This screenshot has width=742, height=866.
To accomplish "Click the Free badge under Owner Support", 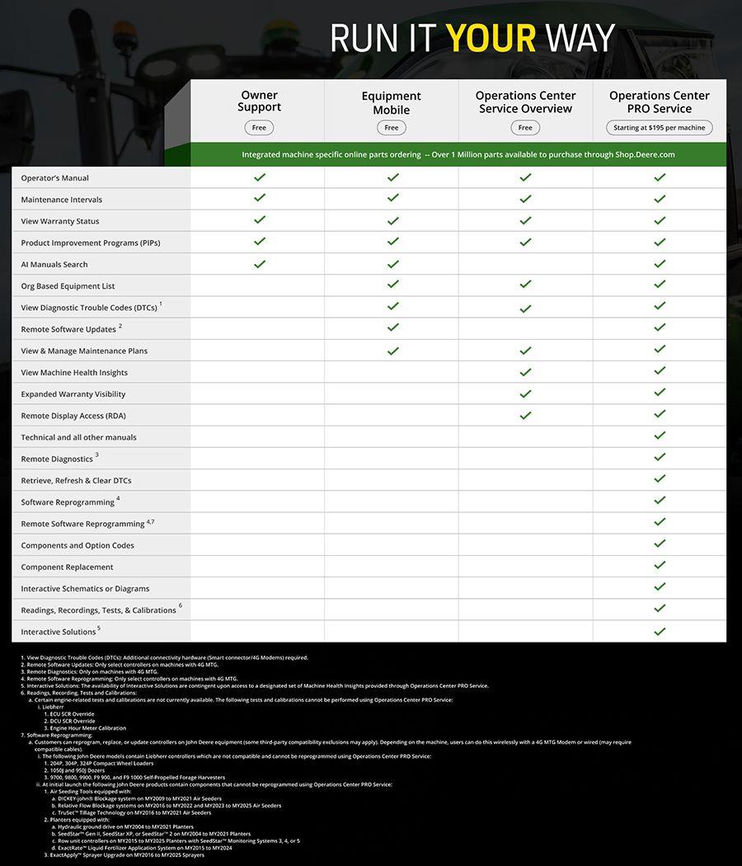I will tap(259, 128).
